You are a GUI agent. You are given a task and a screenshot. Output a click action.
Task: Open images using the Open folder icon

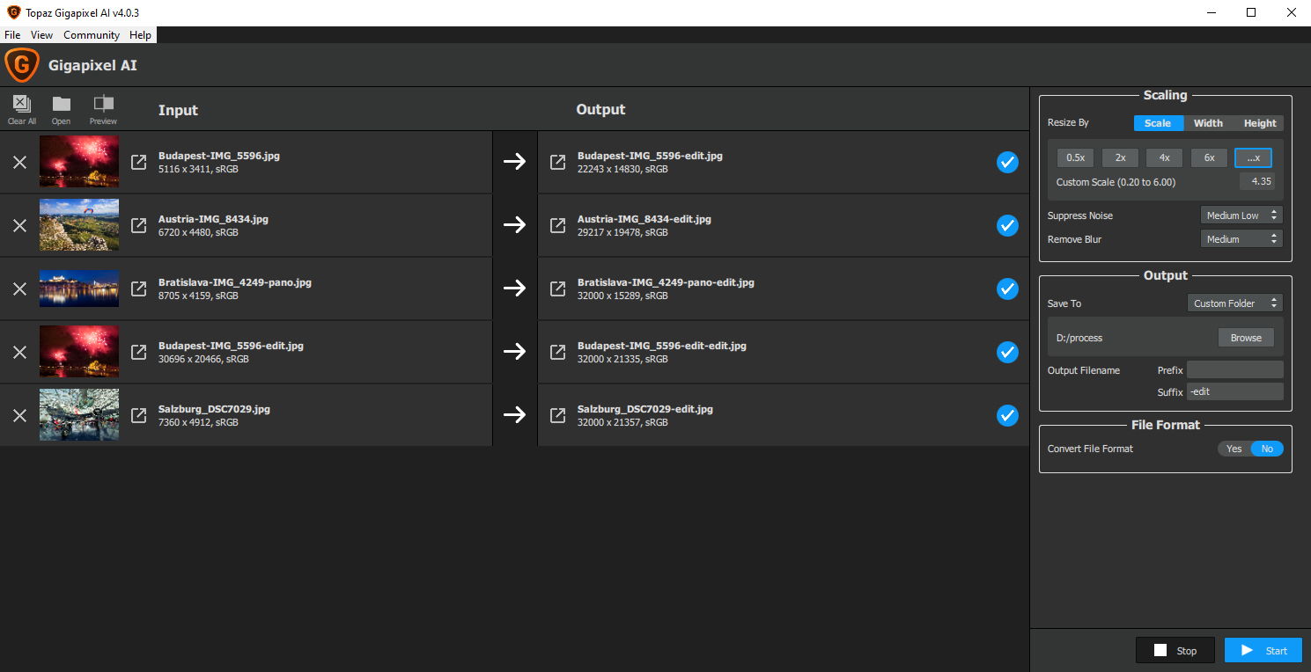tap(61, 107)
